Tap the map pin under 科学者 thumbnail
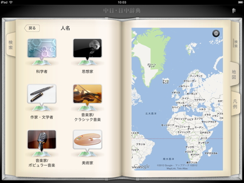244x183 pixels. pos(42,62)
